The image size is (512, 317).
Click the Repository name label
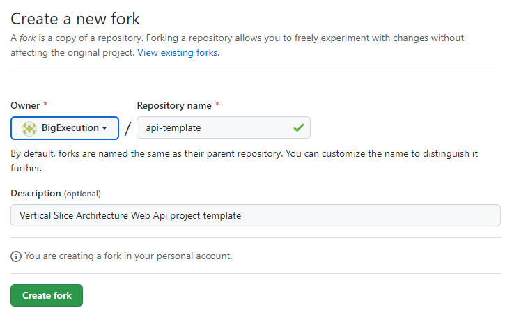coord(174,105)
